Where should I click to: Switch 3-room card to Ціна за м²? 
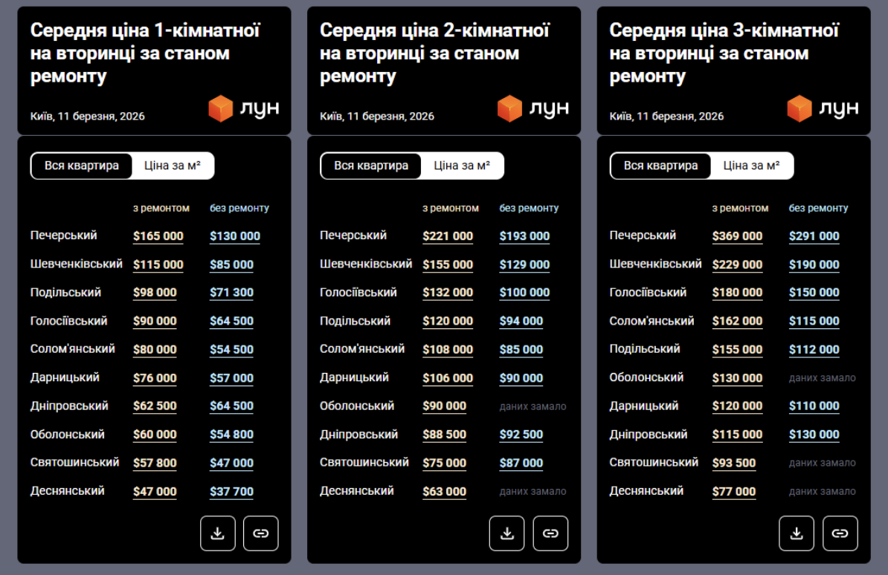(x=751, y=166)
